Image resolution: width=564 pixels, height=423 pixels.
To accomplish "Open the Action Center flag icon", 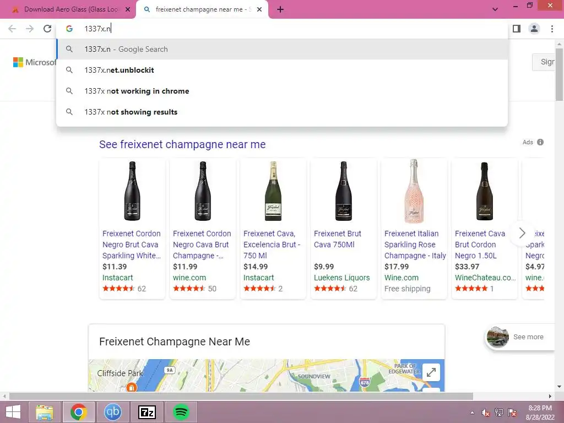I will pyautogui.click(x=512, y=413).
